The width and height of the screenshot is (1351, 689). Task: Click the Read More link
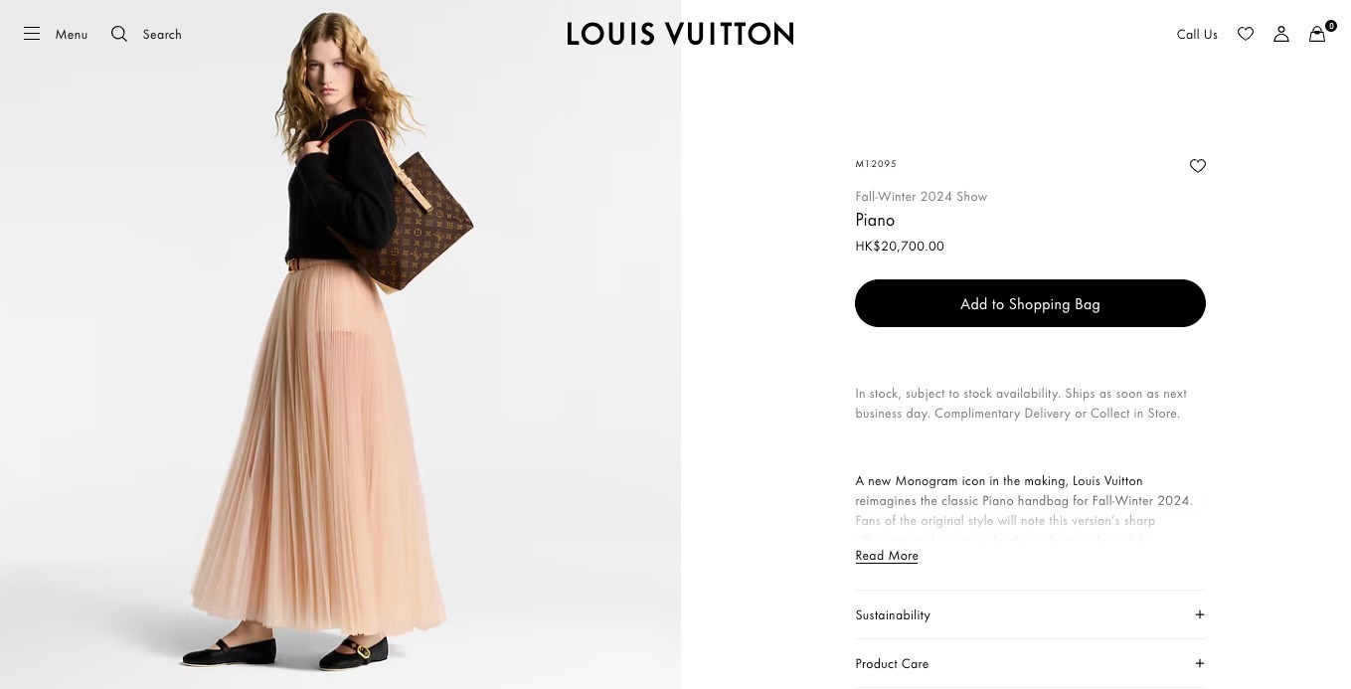(x=887, y=556)
